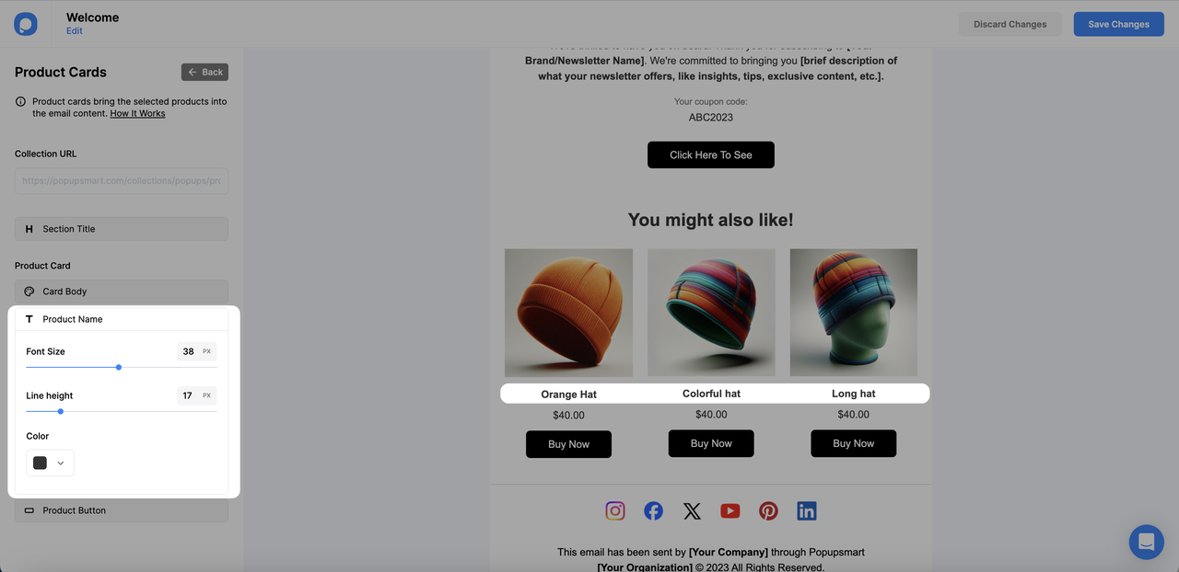This screenshot has width=1179, height=572.
Task: Click the Font Size slider handle
Action: pyautogui.click(x=119, y=367)
